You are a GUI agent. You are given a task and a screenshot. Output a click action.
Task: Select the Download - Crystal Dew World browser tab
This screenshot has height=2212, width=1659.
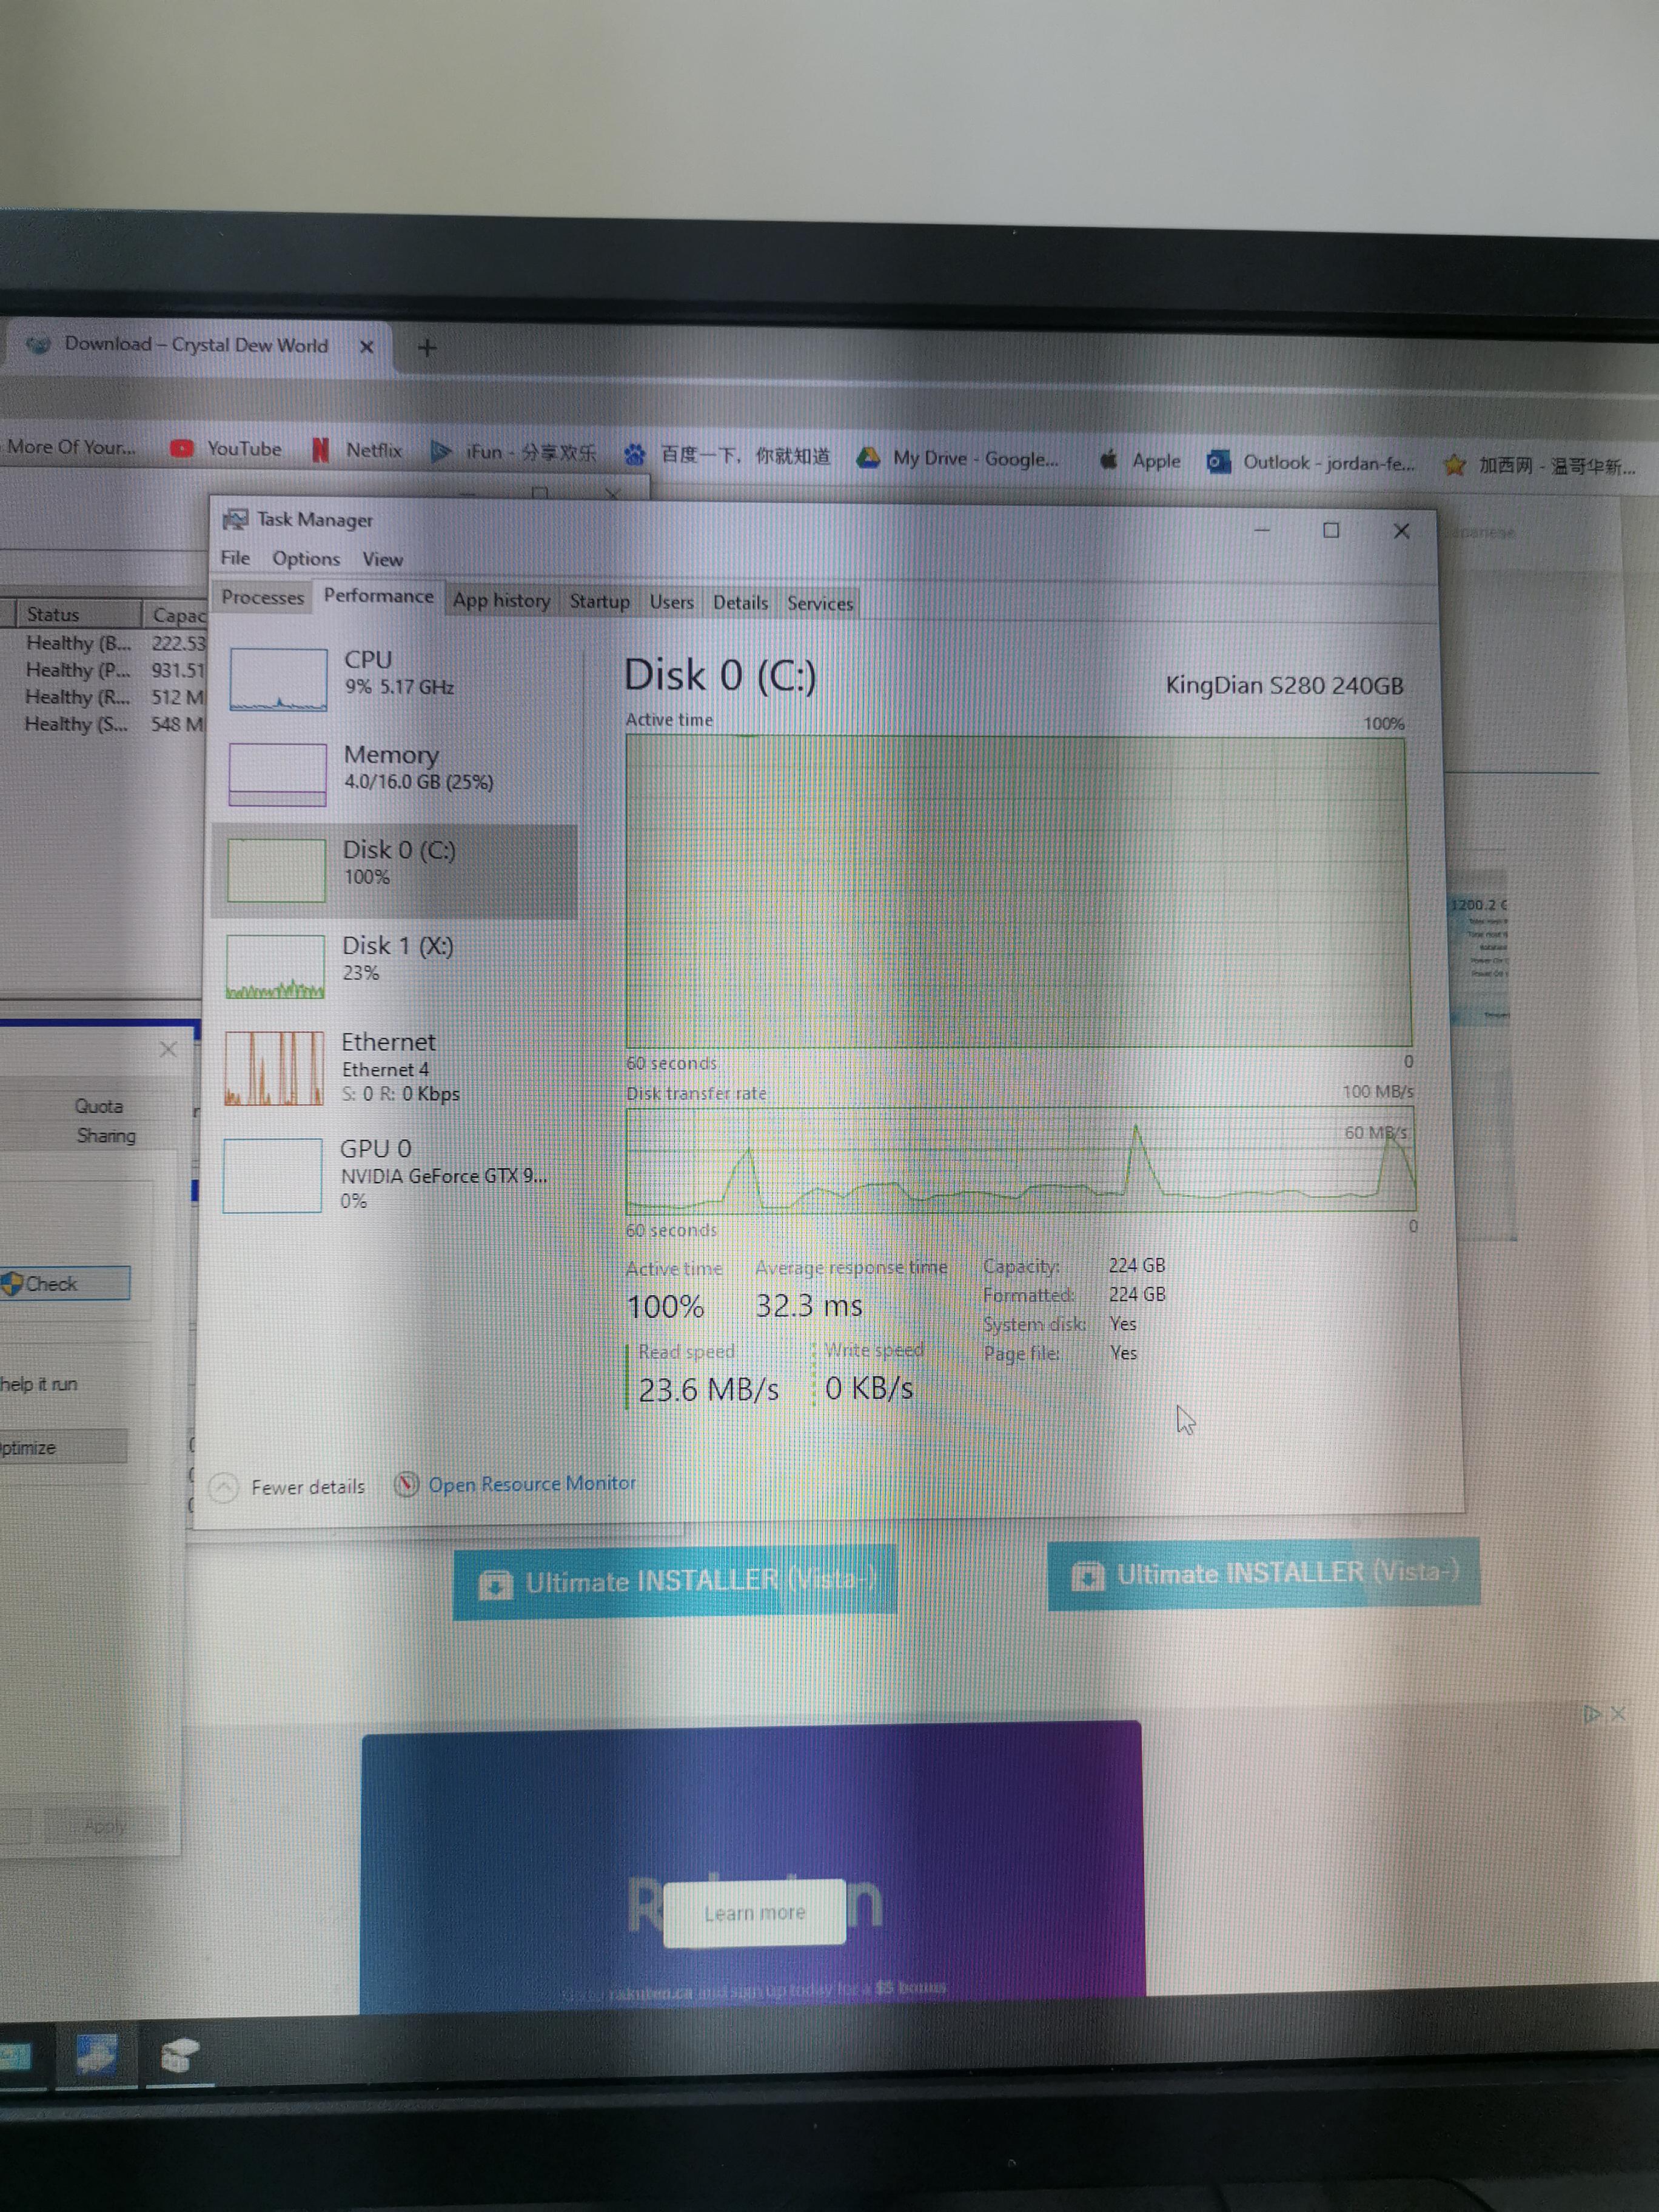click(x=197, y=345)
